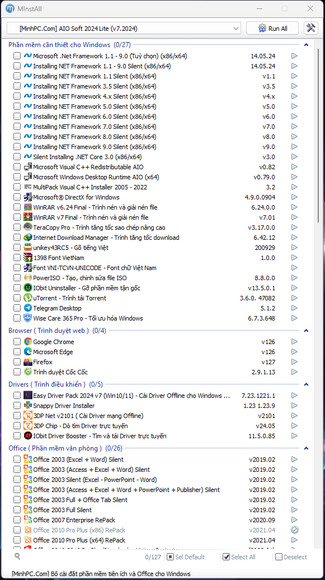Click the play arrow for Google Chrome

pyautogui.click(x=294, y=342)
